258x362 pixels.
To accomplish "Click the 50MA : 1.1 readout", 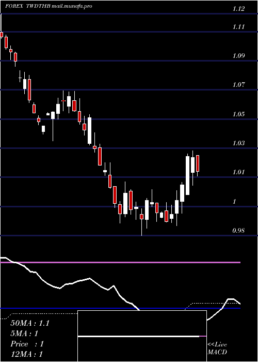I will (x=30, y=323).
